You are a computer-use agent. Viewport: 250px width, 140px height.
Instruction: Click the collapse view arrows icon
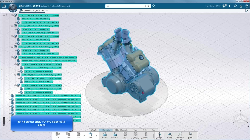click(247, 11)
